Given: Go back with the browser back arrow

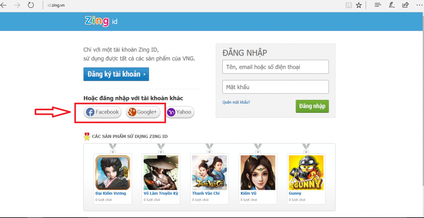Looking at the screenshot, I should [x=3, y=5].
